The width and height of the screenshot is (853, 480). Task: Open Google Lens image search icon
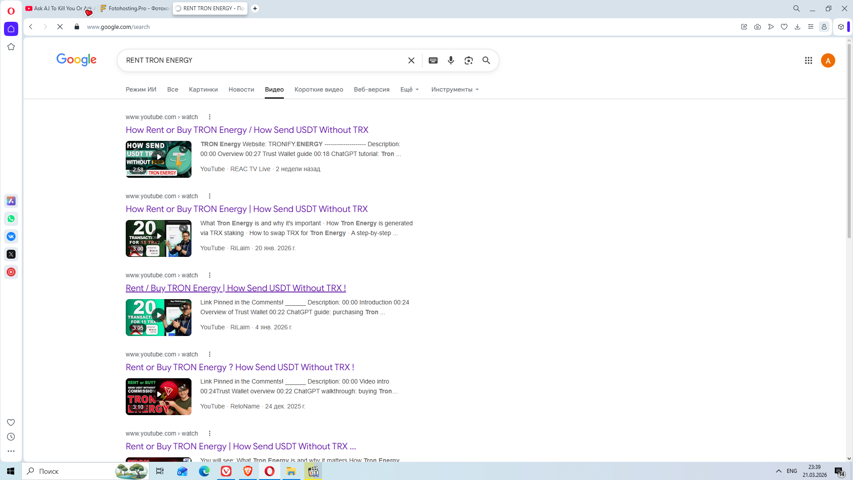[468, 60]
